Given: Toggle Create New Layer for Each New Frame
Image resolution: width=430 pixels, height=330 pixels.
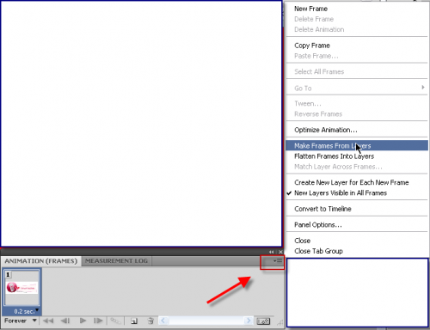Looking at the screenshot, I should click(x=357, y=182).
